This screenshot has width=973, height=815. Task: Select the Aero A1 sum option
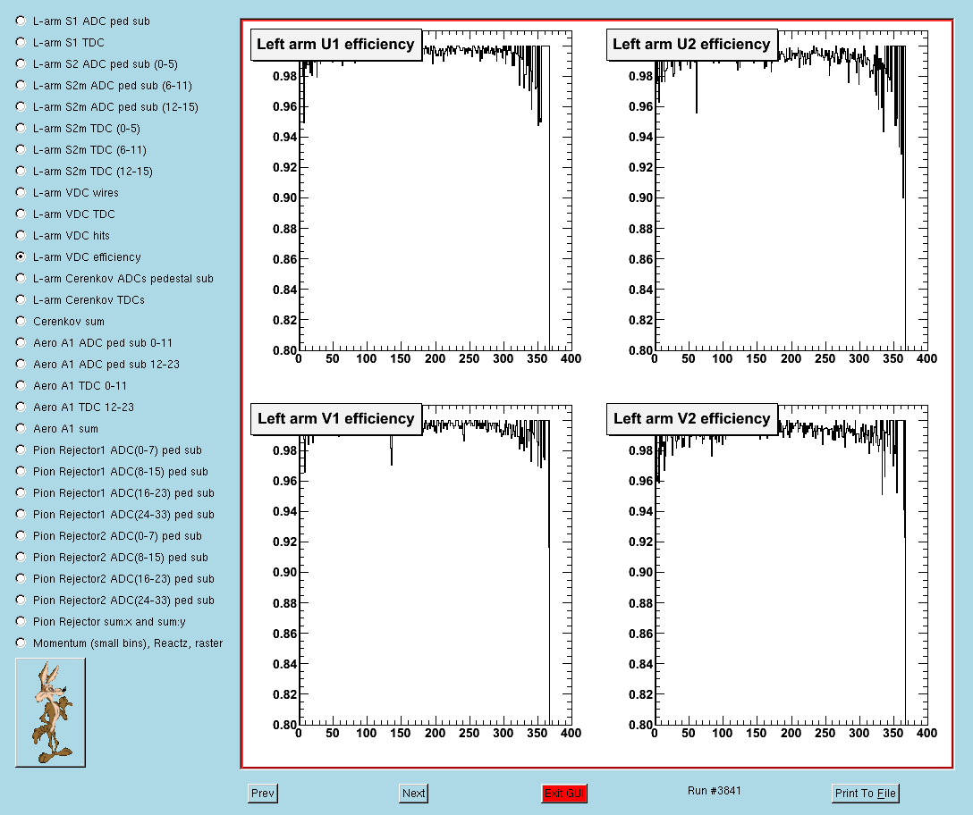[x=21, y=429]
